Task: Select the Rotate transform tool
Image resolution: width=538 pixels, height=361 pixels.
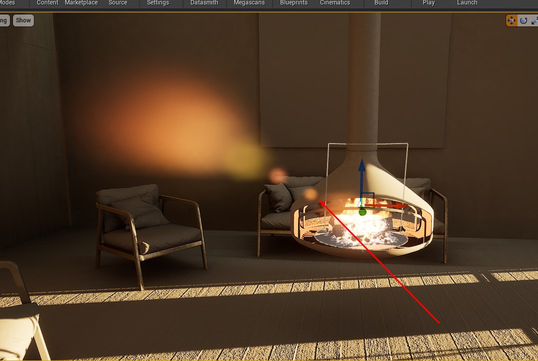Action: pos(523,20)
